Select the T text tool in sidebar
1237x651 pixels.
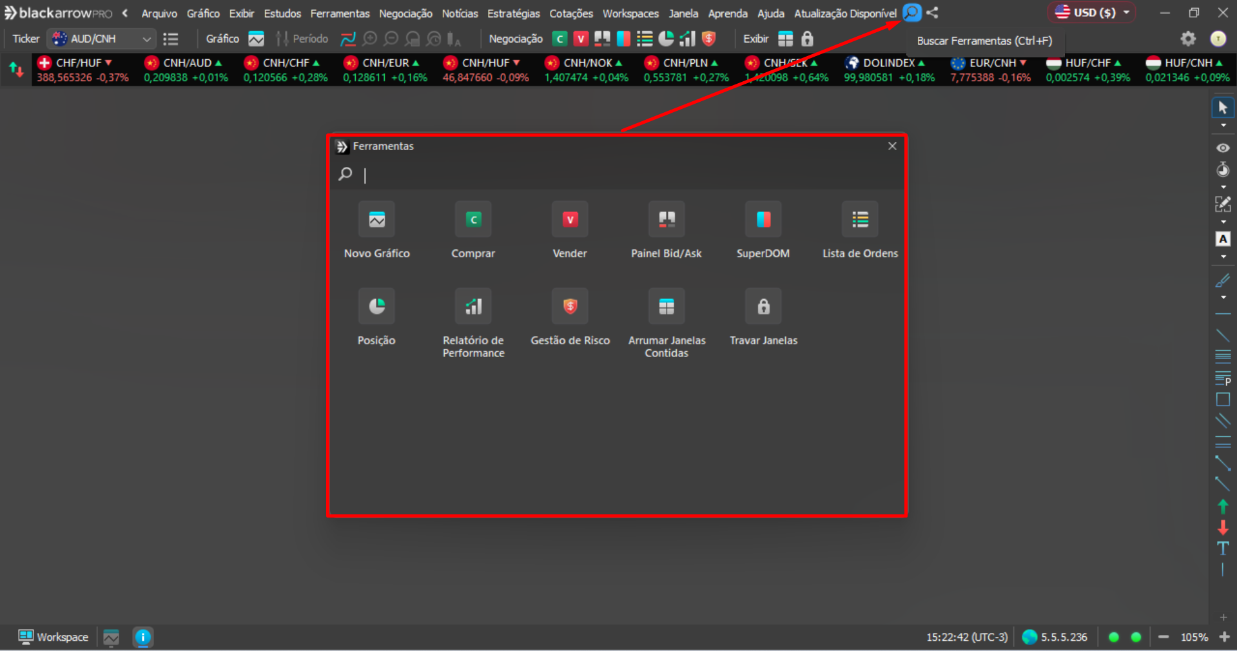(1223, 549)
